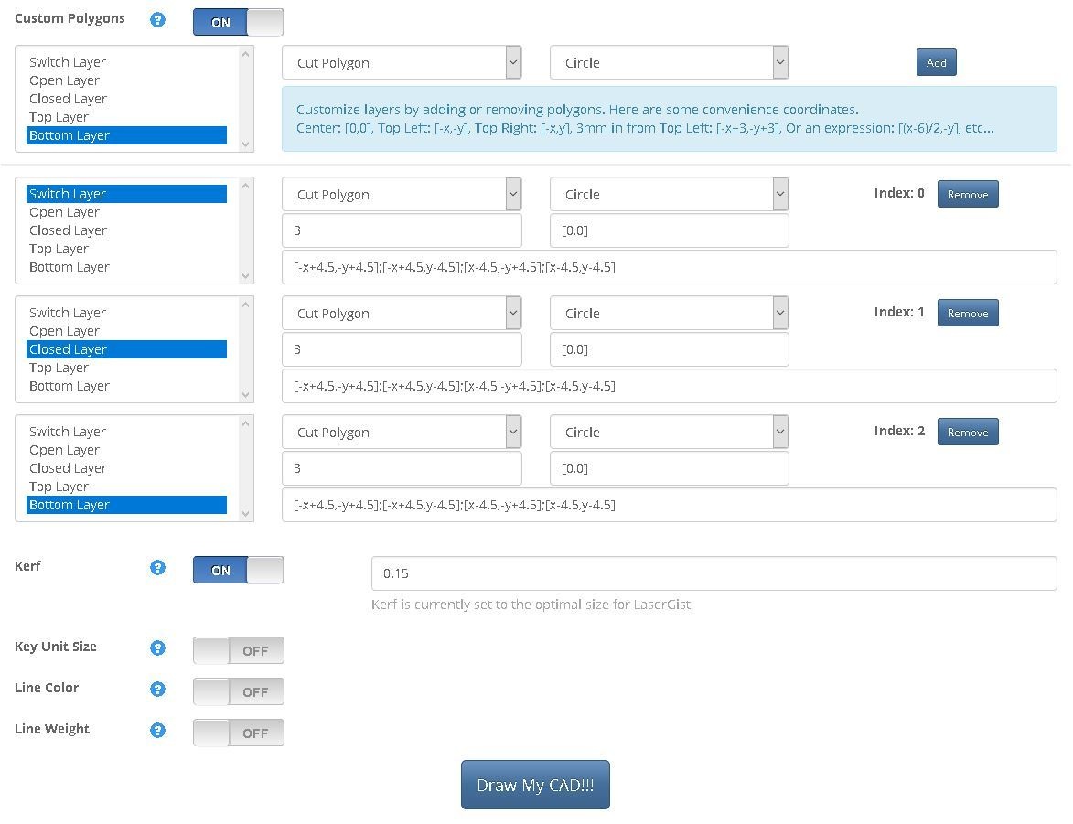Open help for Key Unit Size
The width and height of the screenshot is (1073, 824).
click(158, 648)
